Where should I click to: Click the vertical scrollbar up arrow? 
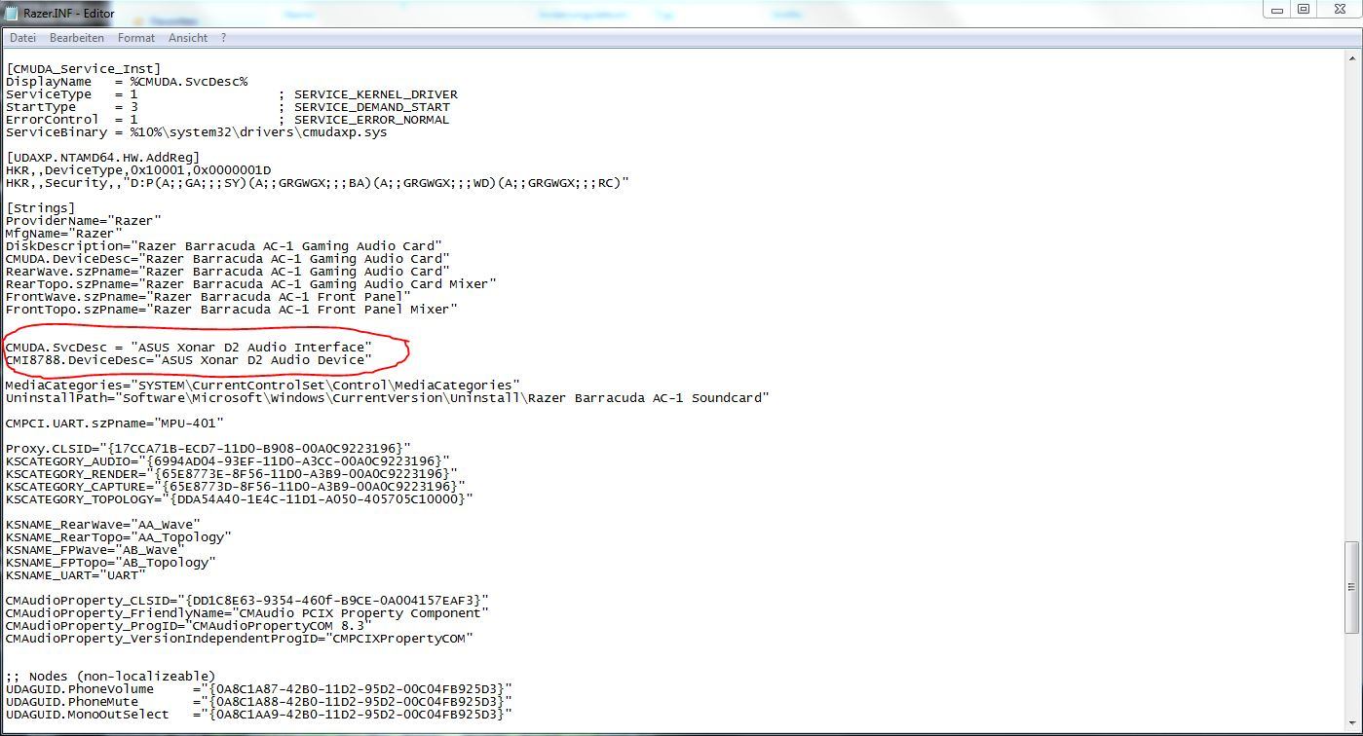[1353, 57]
